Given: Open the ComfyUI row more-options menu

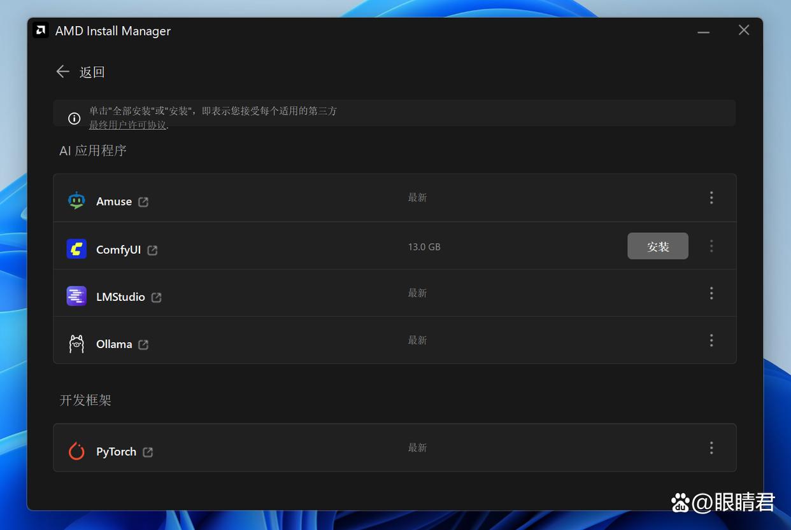Looking at the screenshot, I should click(711, 246).
